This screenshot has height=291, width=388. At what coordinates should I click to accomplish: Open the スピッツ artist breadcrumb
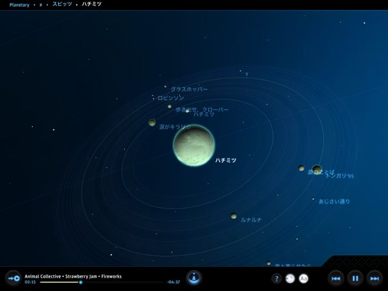(x=62, y=4)
